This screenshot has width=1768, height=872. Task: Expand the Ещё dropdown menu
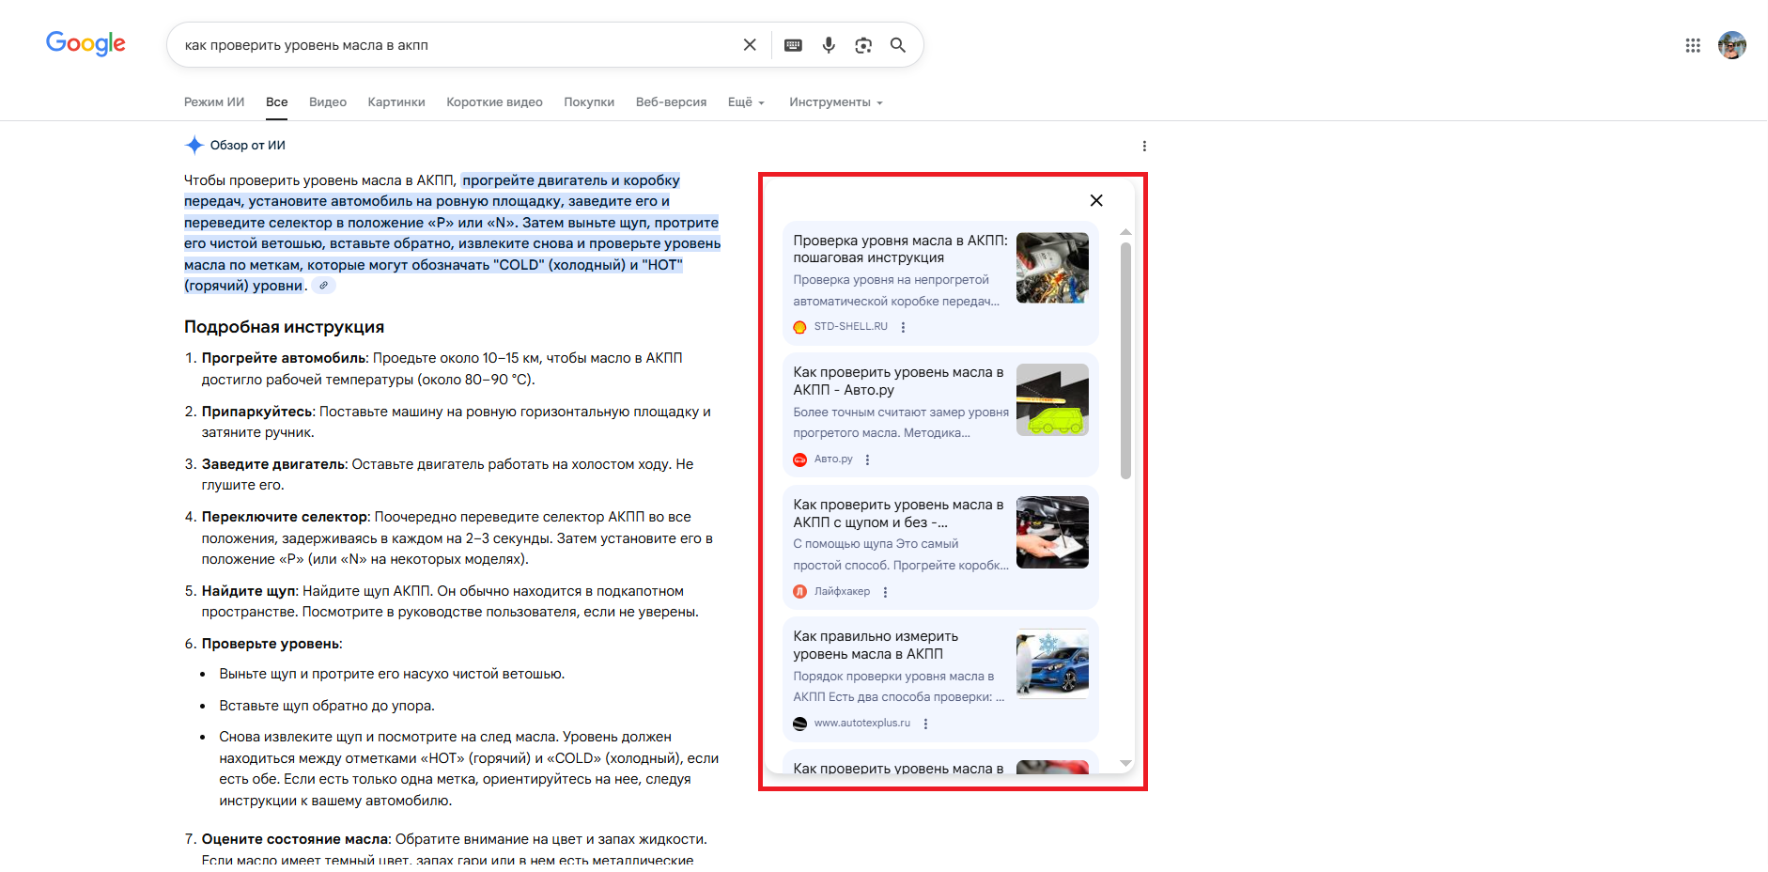click(746, 102)
